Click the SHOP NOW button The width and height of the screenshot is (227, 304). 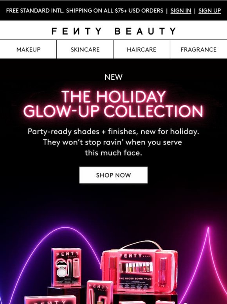pos(113,175)
